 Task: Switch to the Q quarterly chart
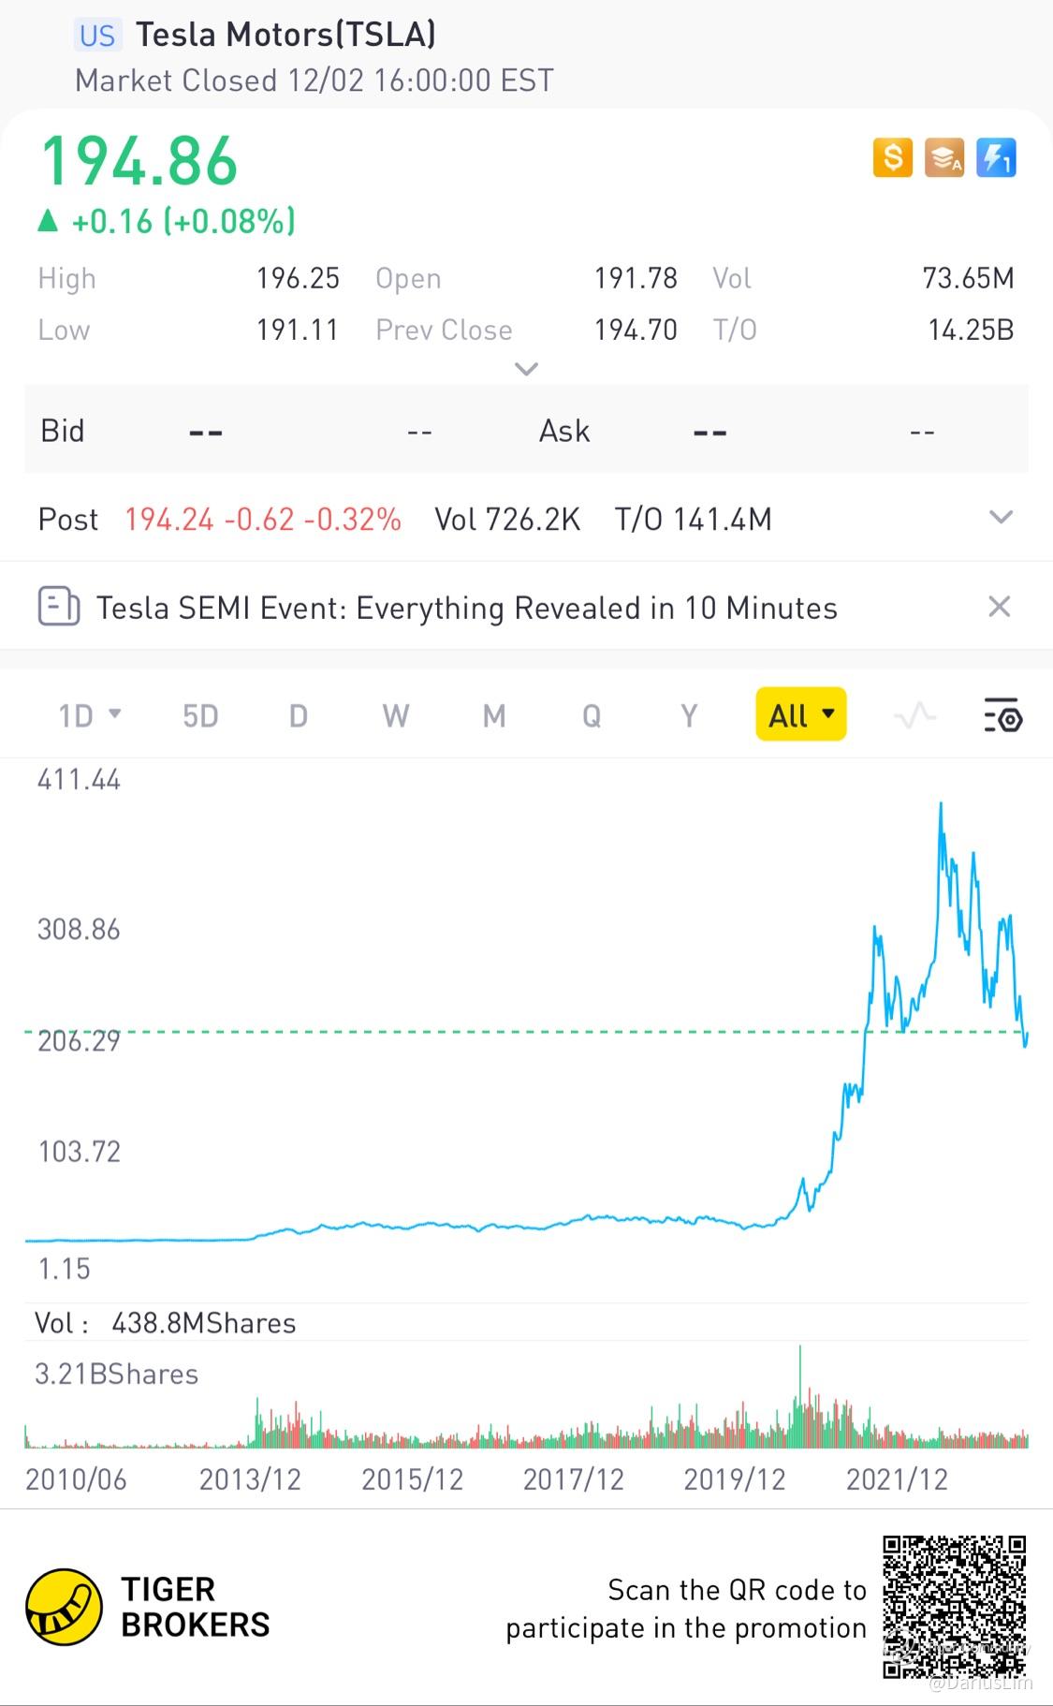[x=592, y=716]
